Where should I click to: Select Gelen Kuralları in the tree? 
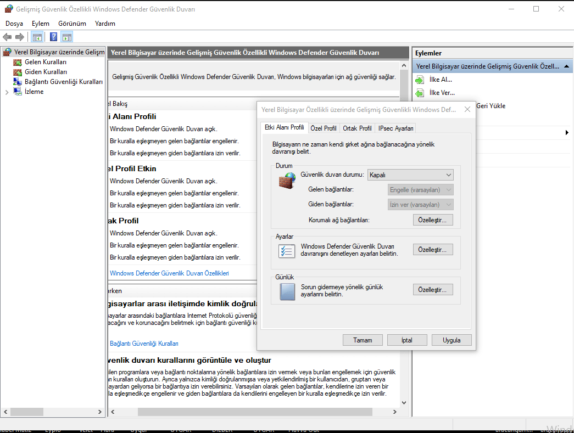[x=46, y=62]
